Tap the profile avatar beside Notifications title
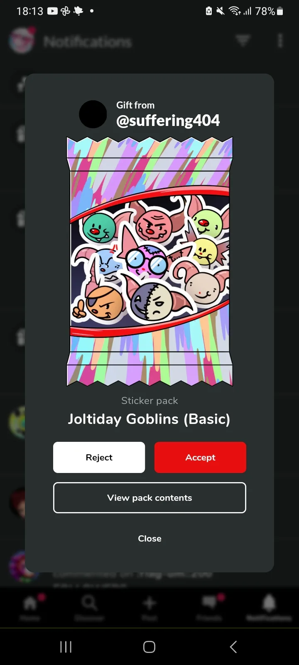The height and width of the screenshot is (665, 299). tap(22, 41)
